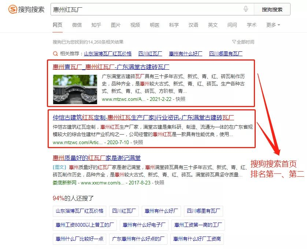Open the 图片 tab
This screenshot has width=307, height=249.
[x=115, y=25]
